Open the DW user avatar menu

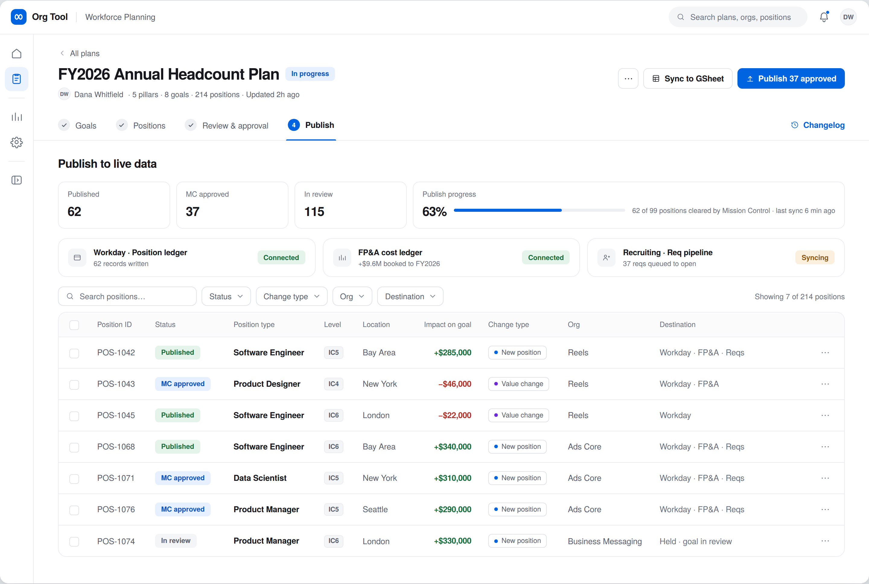848,17
